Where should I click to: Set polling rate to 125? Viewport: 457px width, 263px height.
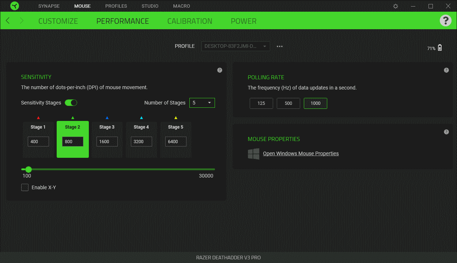pos(261,103)
